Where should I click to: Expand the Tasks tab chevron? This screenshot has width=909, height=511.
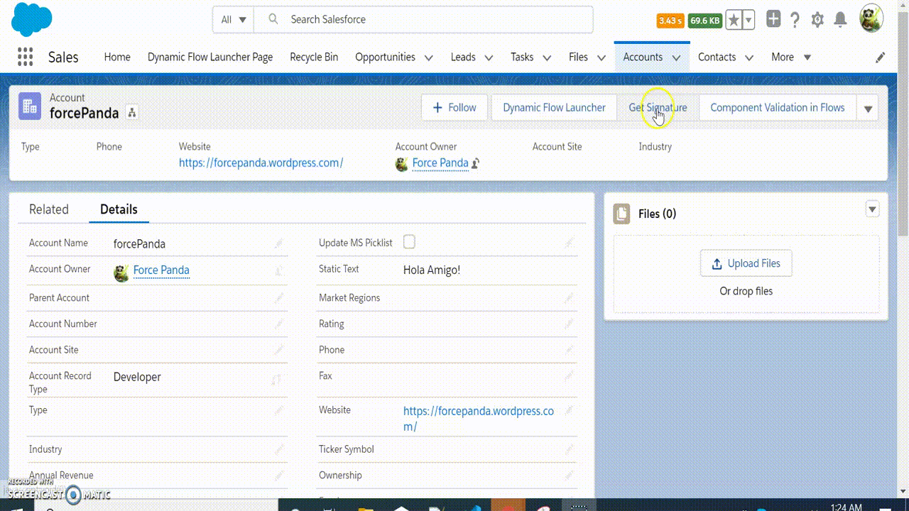tap(547, 57)
